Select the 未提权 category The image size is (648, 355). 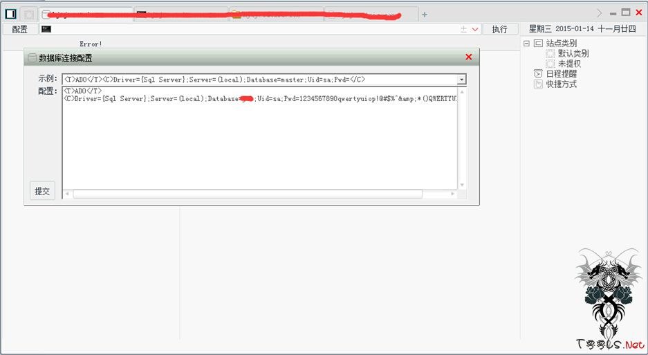click(569, 64)
